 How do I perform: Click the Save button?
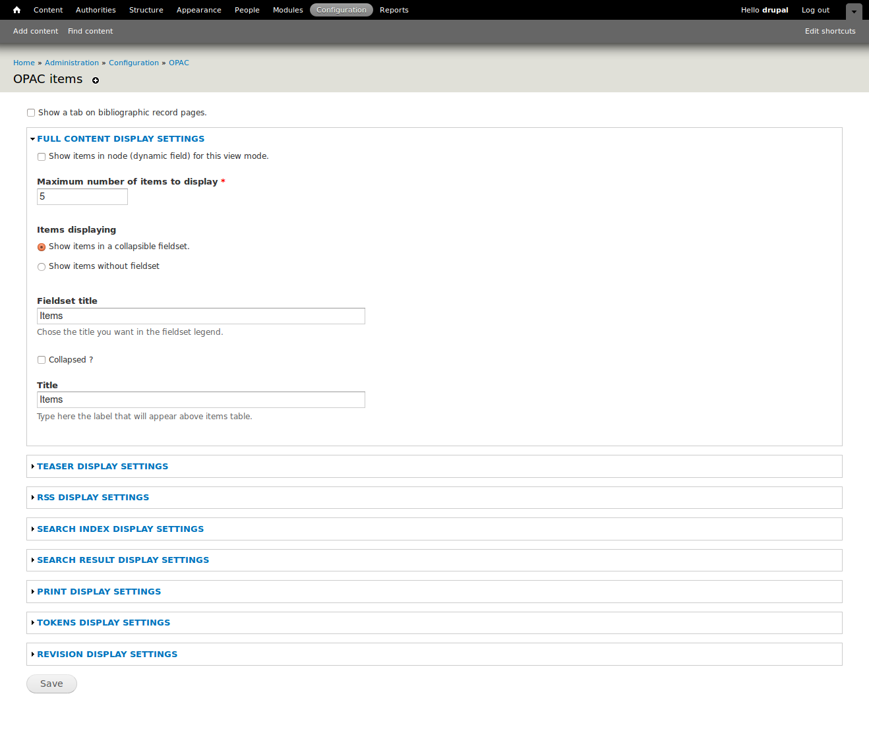click(51, 684)
